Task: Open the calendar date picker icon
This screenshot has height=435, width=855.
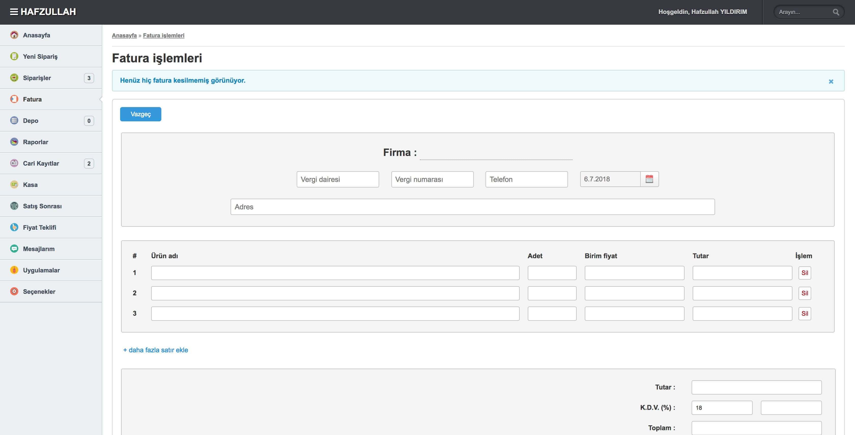Action: pyautogui.click(x=649, y=179)
